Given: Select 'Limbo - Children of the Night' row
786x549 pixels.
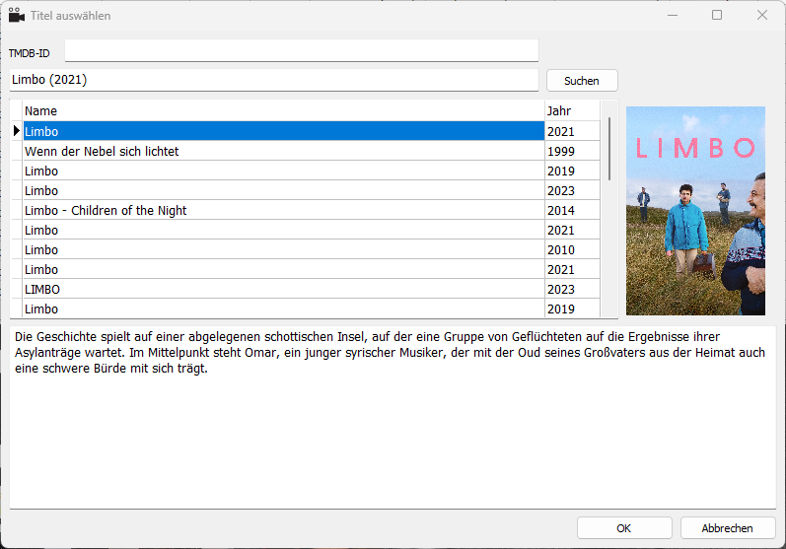Looking at the screenshot, I should coord(284,210).
